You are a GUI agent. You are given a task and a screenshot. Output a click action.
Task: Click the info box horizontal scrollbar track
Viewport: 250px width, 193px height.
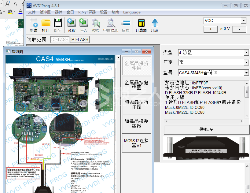[x=204, y=121]
